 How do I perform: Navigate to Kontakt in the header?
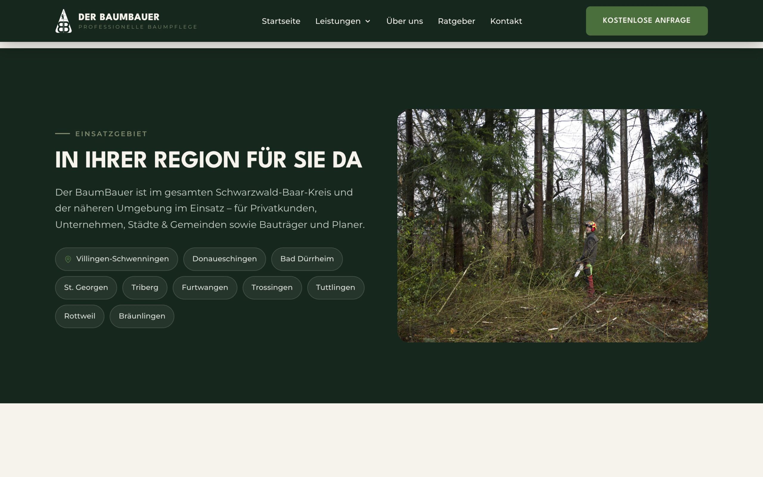point(506,21)
